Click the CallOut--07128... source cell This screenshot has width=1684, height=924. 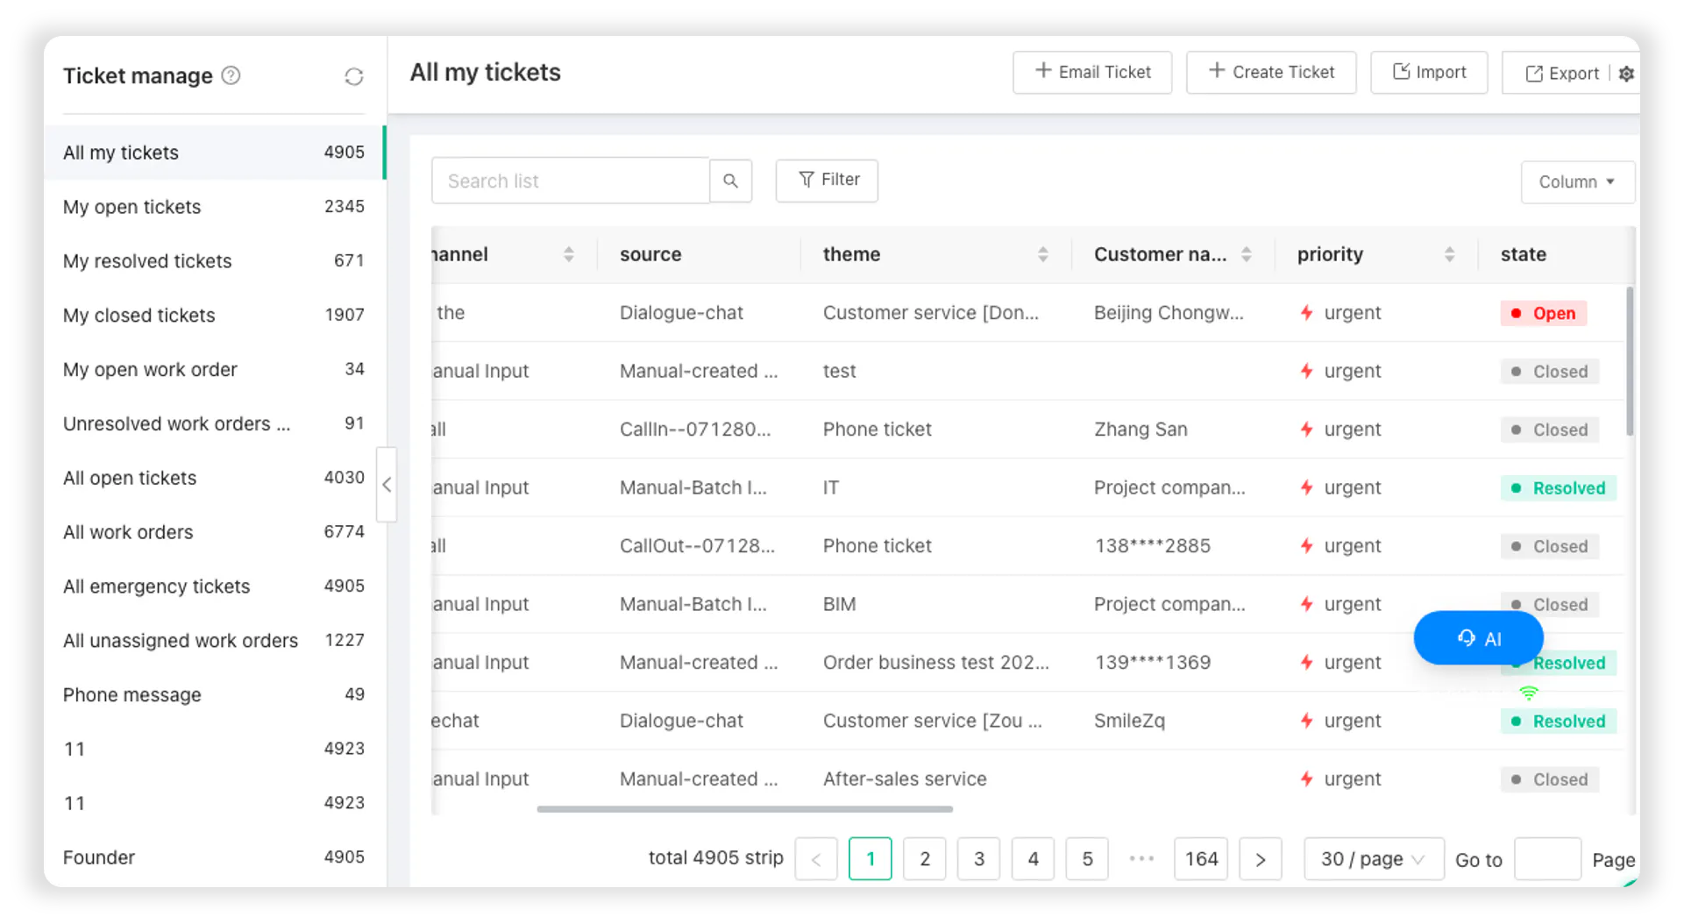coord(697,546)
